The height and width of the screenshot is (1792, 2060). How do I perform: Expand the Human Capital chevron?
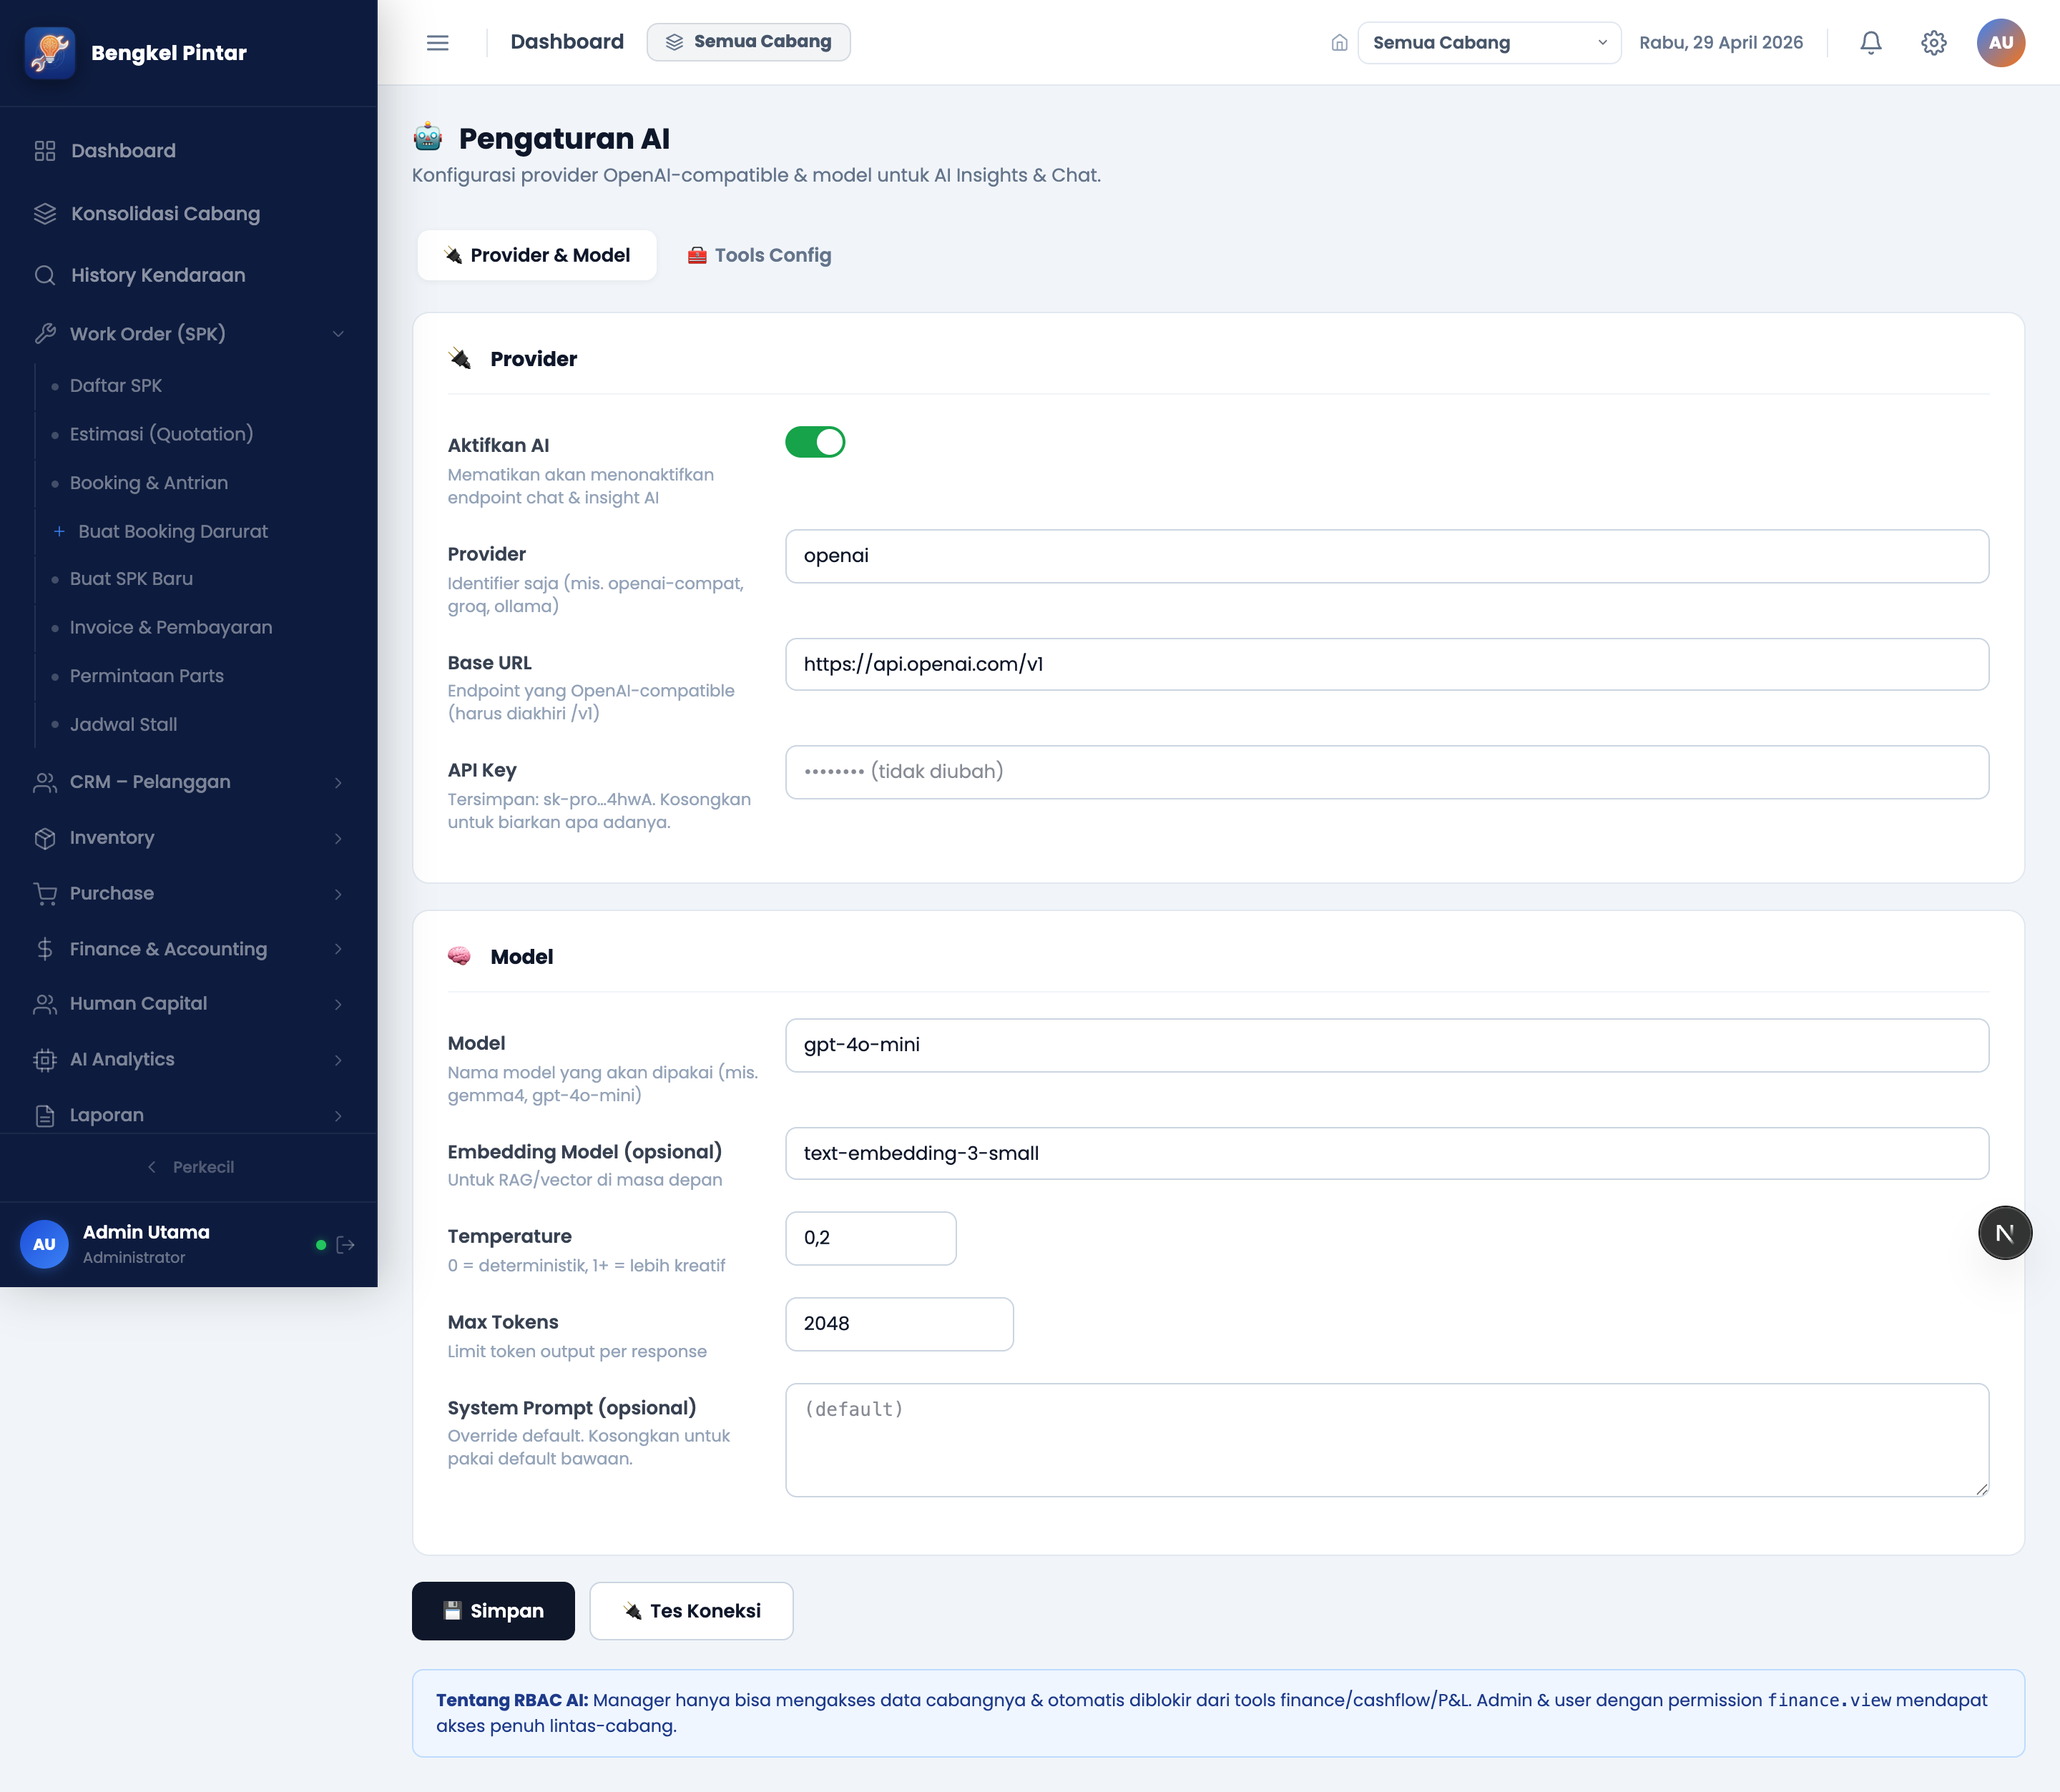(338, 1005)
